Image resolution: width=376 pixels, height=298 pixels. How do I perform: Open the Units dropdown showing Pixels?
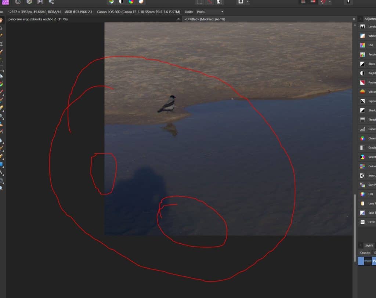tap(210, 12)
